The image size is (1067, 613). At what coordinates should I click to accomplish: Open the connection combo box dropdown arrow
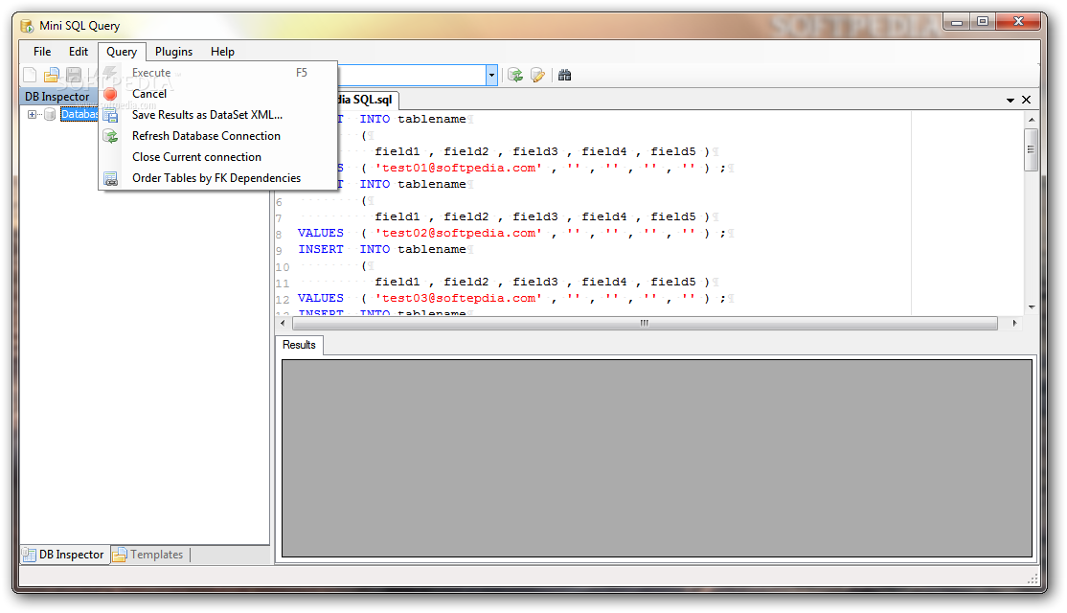click(491, 75)
